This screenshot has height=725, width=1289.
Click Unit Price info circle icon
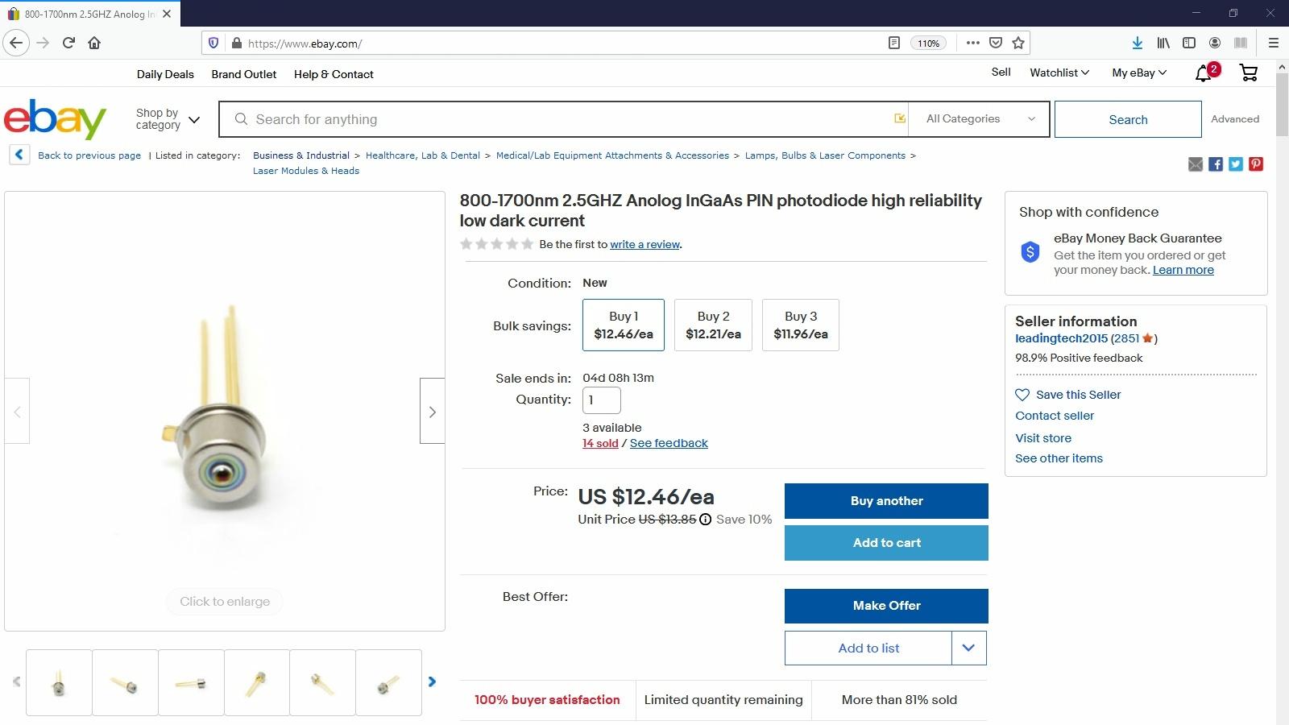coord(705,520)
